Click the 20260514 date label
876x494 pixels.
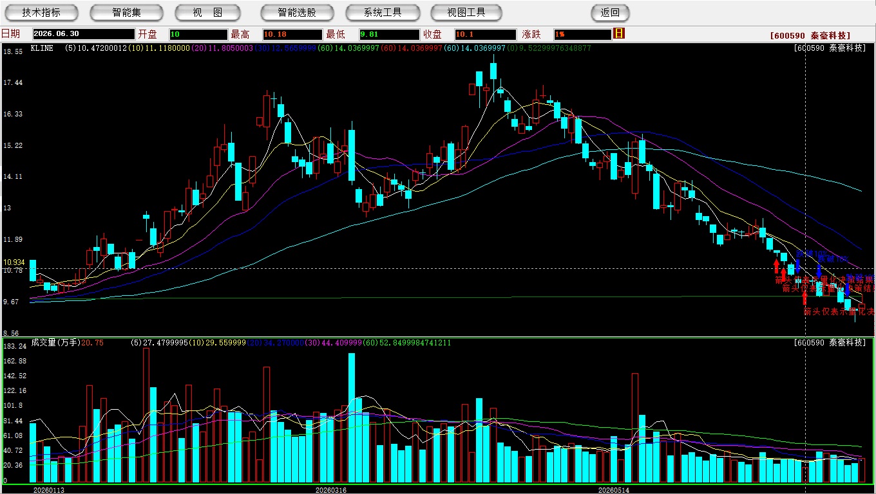click(613, 490)
